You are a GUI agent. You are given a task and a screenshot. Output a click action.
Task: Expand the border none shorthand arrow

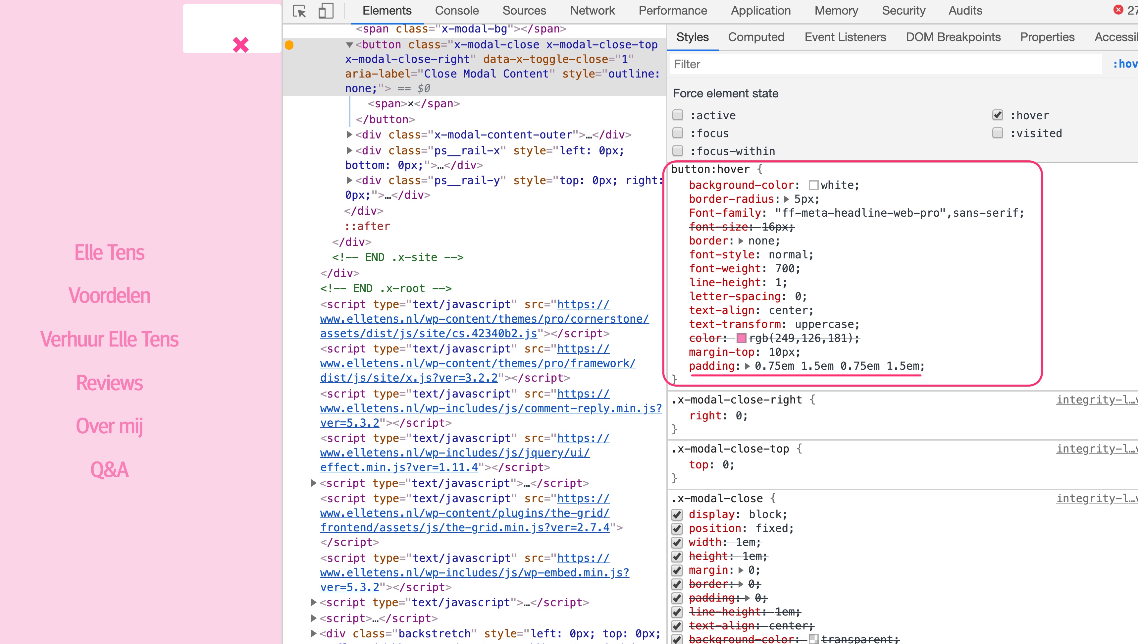[x=741, y=241]
